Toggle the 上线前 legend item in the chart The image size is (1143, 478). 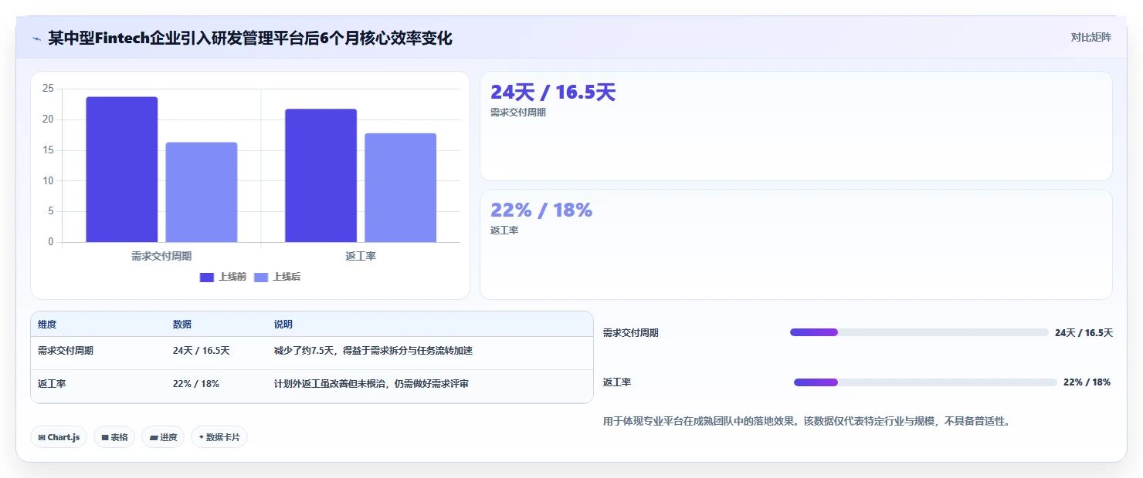pos(223,277)
